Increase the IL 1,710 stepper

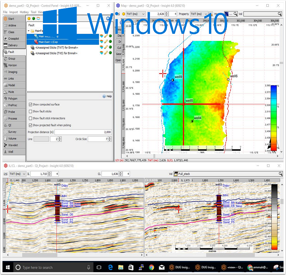[x=49, y=173]
